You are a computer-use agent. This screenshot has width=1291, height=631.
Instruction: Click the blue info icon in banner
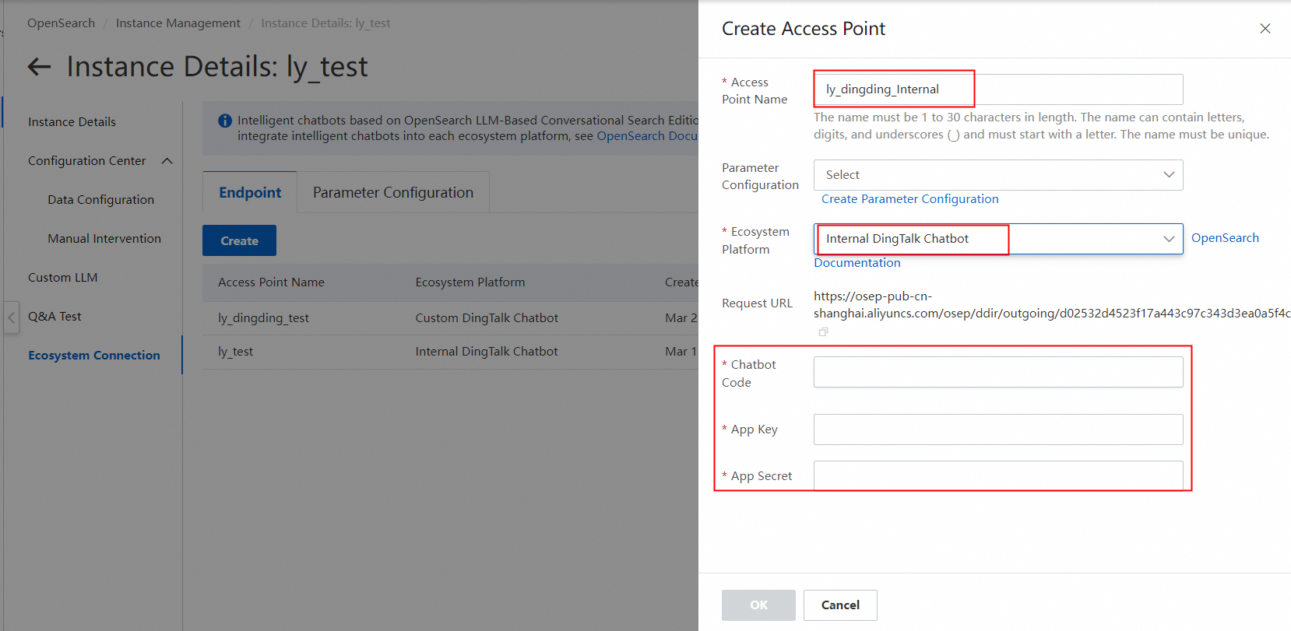[x=225, y=121]
